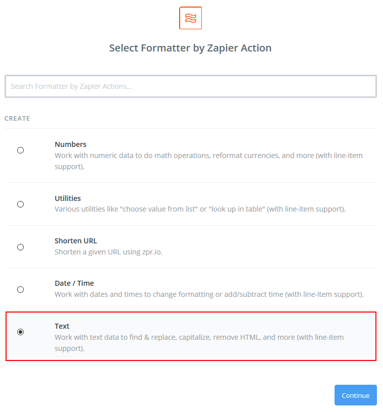The height and width of the screenshot is (412, 383).
Task: Select the Date / Time action title
Action: [x=74, y=283]
